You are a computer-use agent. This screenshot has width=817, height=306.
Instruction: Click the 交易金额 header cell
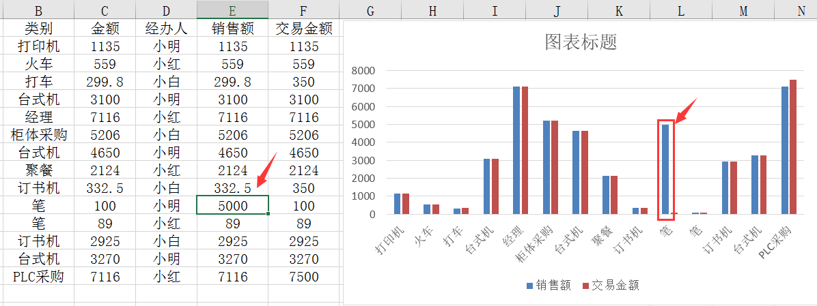[x=304, y=28]
